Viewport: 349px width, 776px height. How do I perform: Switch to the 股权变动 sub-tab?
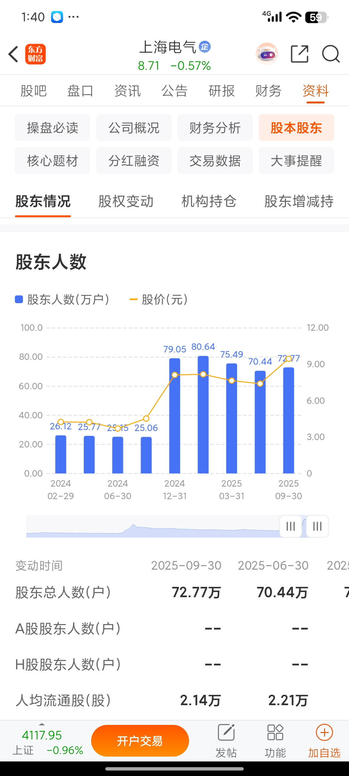coord(126,201)
